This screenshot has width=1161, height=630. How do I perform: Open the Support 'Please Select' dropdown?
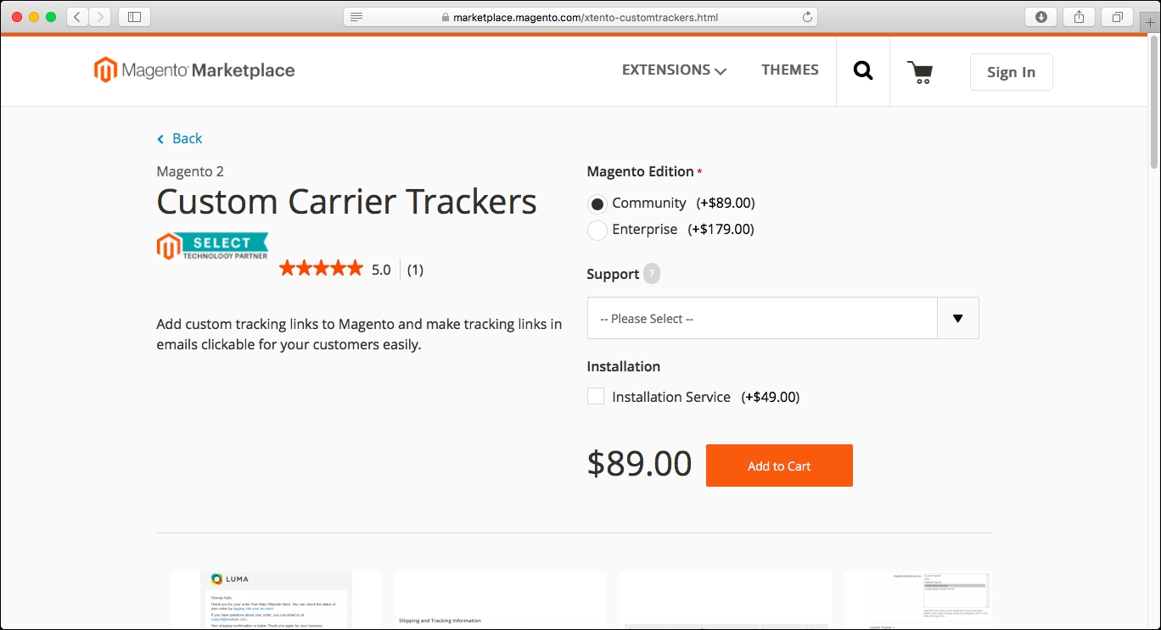(x=782, y=319)
